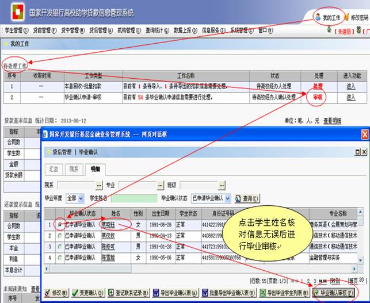Select radio button for student 蔡晓钰 row
The width and height of the screenshot is (370, 303).
tap(59, 225)
